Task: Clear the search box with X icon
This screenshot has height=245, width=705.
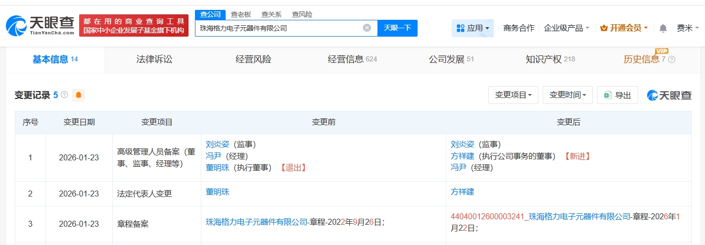Action: 367,28
